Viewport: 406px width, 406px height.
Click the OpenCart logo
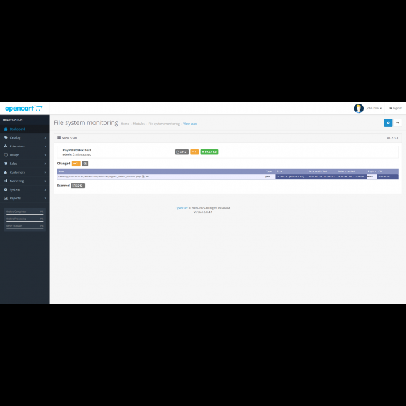coord(24,108)
